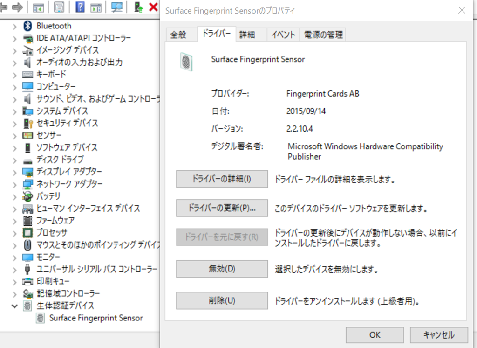Click the fingerprint icon beside Surface Fingerprint Sensor tree item

[x=40, y=318]
